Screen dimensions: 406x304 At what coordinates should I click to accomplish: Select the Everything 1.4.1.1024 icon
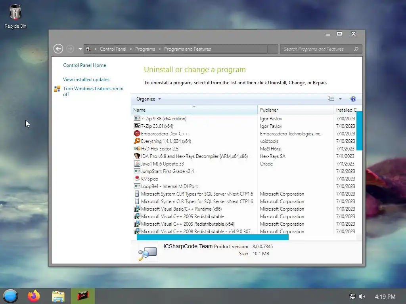coord(137,141)
